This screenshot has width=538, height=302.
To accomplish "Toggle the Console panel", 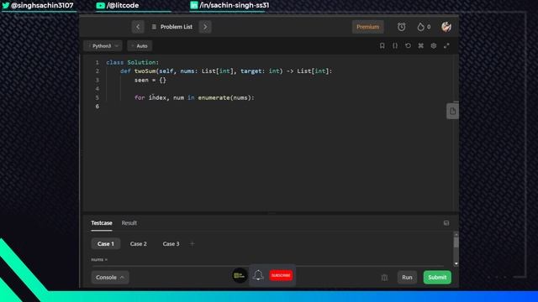I will point(110,278).
